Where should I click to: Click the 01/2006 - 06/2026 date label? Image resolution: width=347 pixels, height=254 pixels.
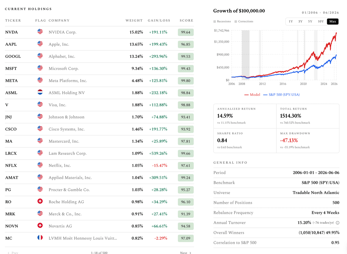pos(320,13)
